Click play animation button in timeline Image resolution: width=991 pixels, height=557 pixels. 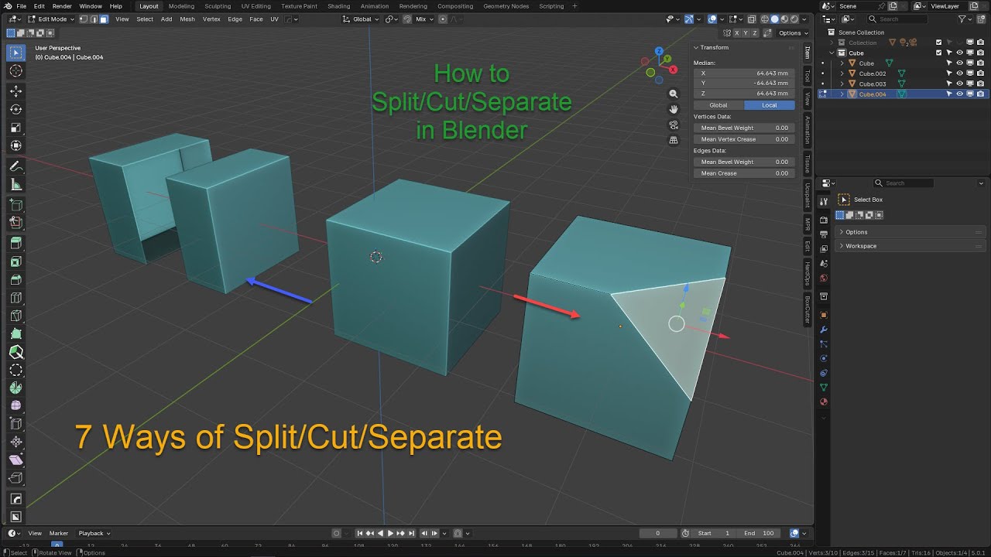point(389,533)
